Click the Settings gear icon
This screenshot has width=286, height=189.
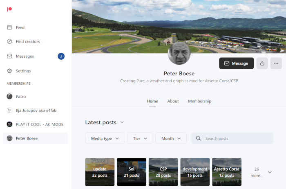pyautogui.click(x=9, y=71)
